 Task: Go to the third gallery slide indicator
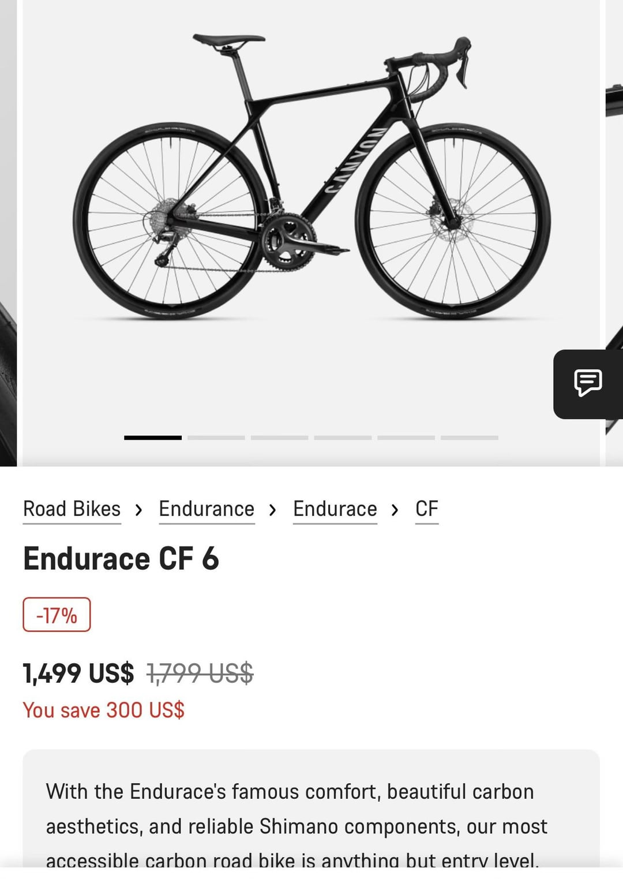click(x=279, y=438)
